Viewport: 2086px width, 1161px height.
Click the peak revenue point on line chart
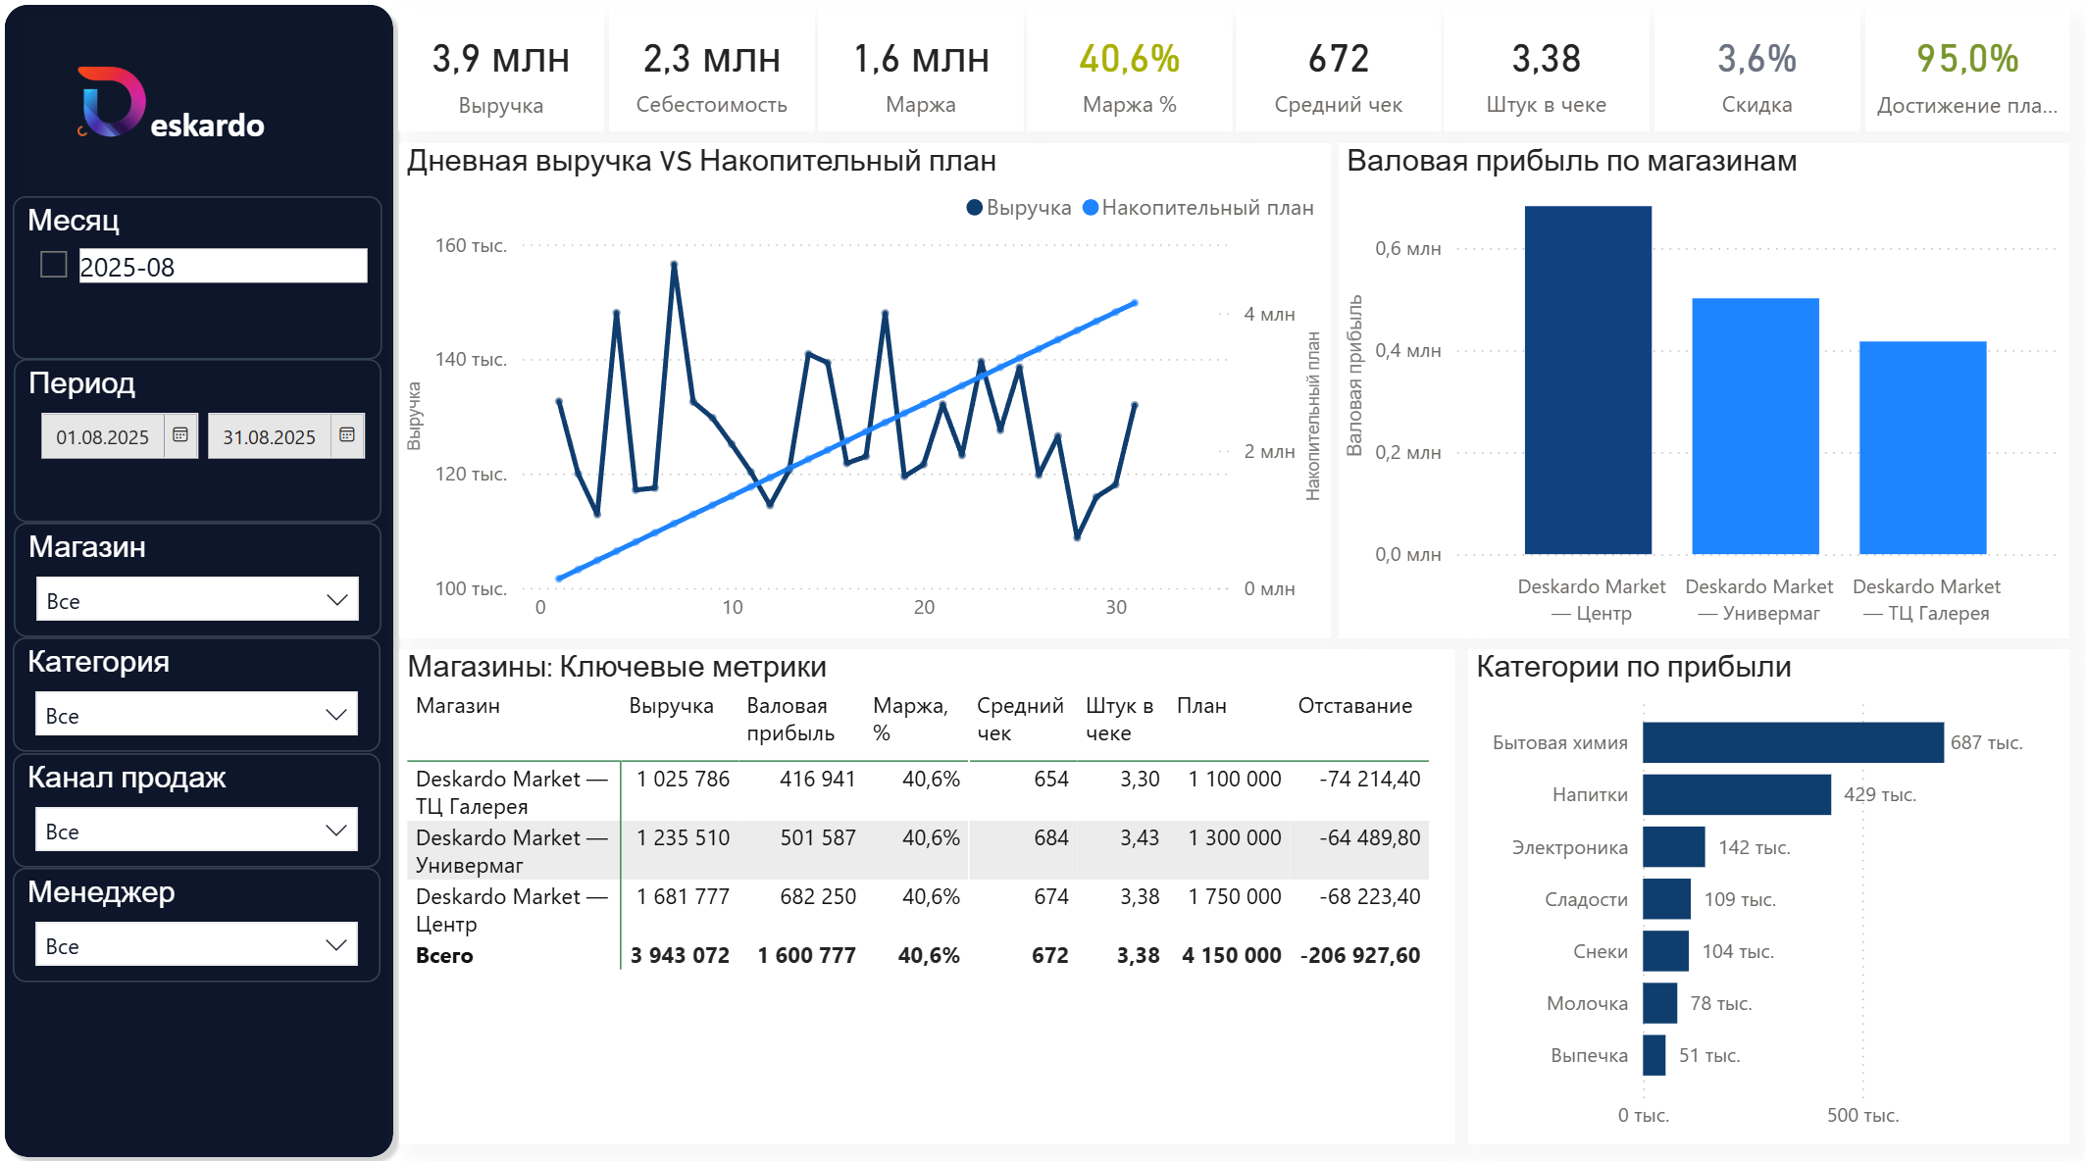click(674, 264)
